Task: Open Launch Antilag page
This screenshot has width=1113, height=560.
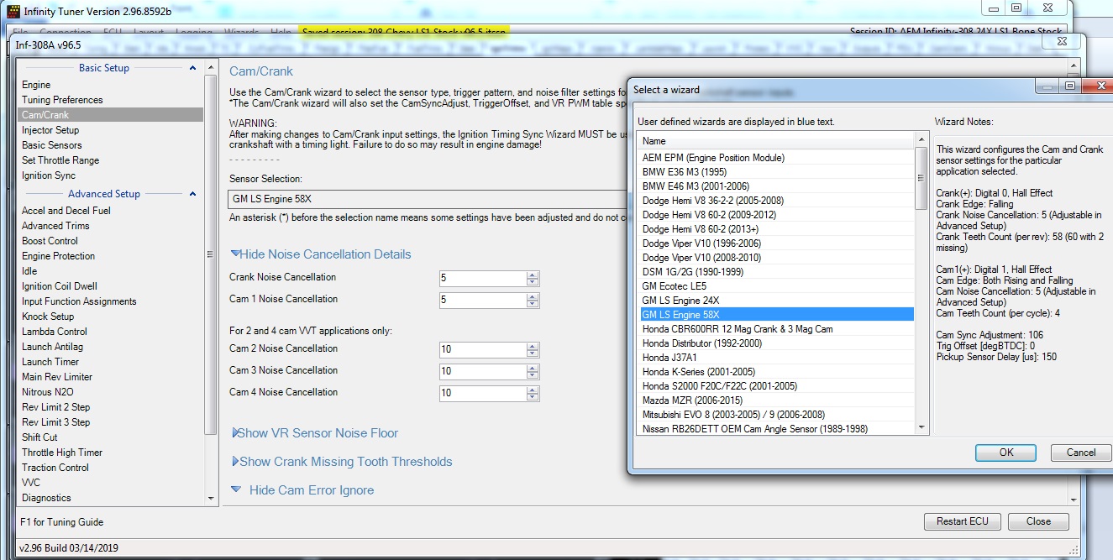Action: pos(52,347)
